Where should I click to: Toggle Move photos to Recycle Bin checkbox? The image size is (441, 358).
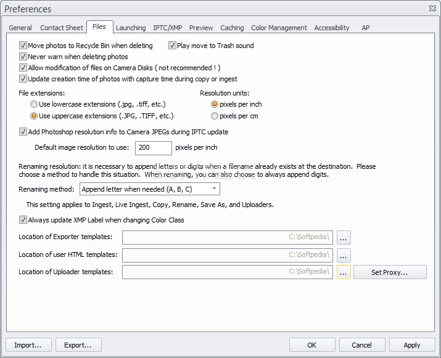point(23,45)
